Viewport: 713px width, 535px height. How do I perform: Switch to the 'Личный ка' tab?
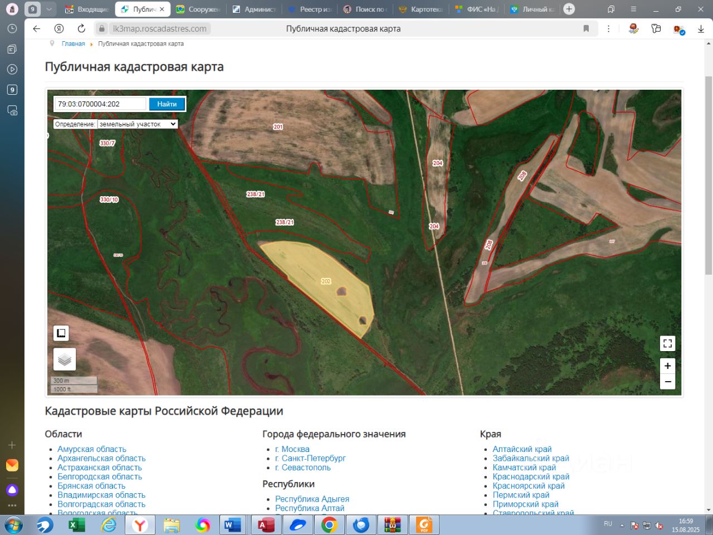click(x=533, y=9)
